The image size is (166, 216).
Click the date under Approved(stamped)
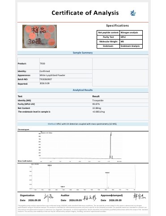(x=115, y=200)
